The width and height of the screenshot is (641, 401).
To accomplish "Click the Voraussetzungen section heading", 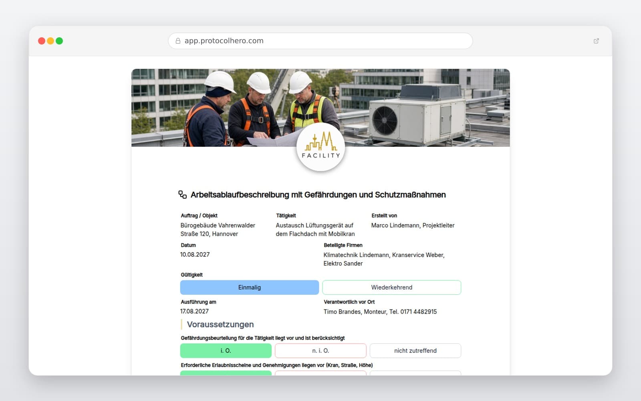I will (220, 324).
